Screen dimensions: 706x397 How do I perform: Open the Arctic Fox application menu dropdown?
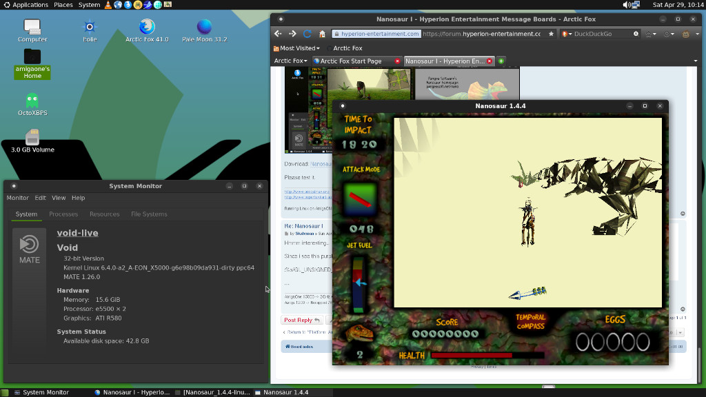[x=290, y=61]
